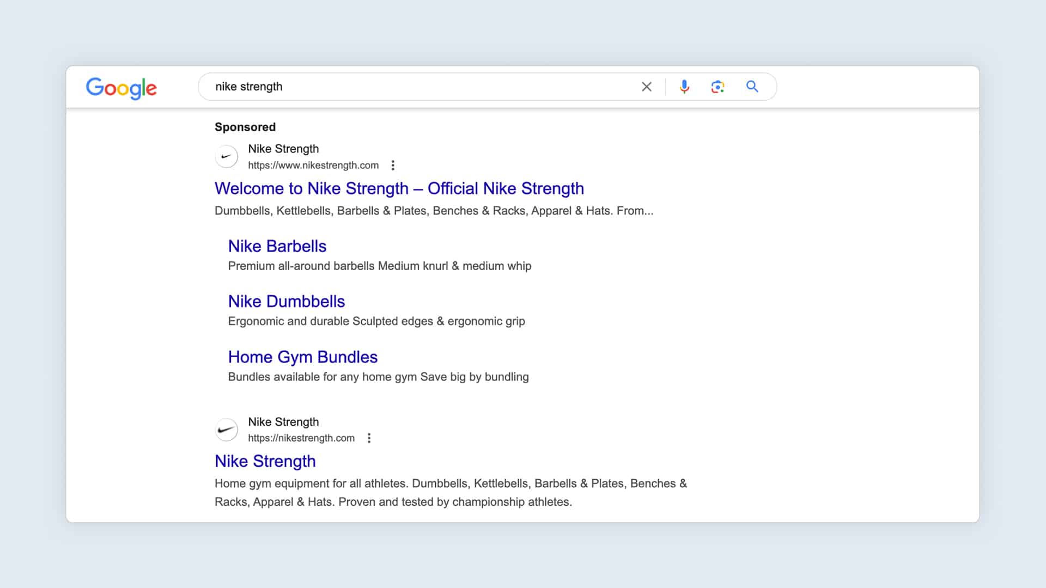Click the Nike swoosh favicon of the organic result

[x=227, y=430]
